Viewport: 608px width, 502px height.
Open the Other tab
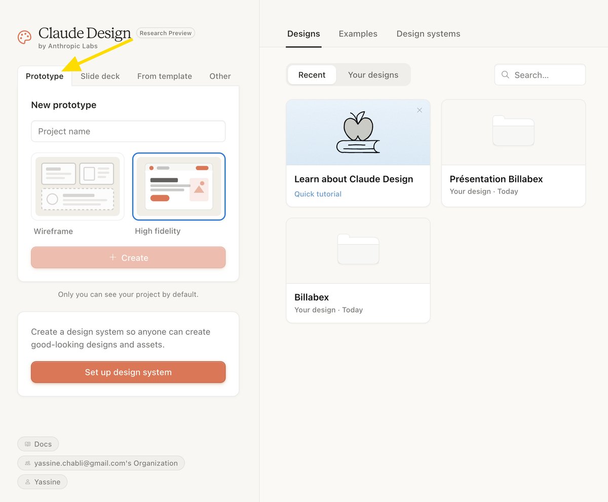coord(220,76)
